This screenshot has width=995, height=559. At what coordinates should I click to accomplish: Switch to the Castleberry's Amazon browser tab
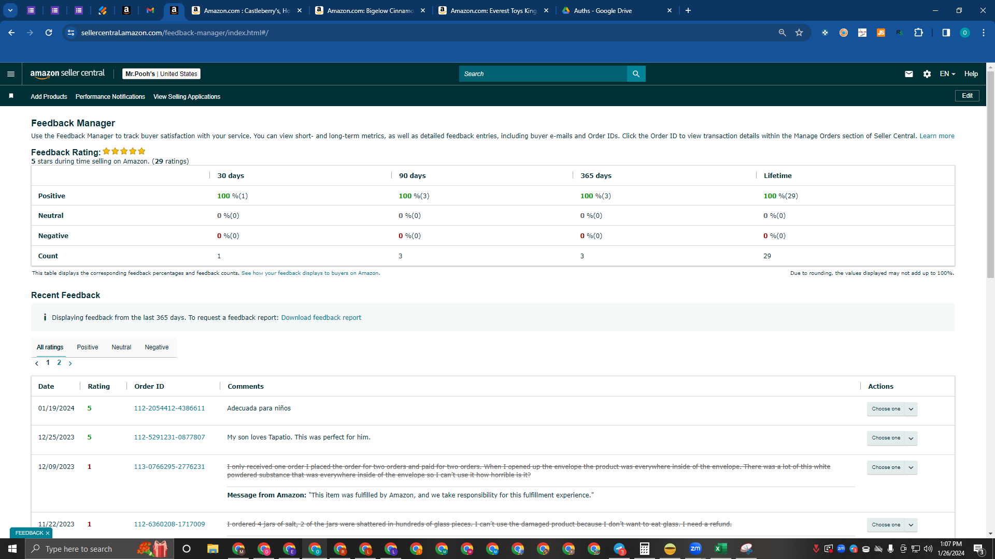246,10
